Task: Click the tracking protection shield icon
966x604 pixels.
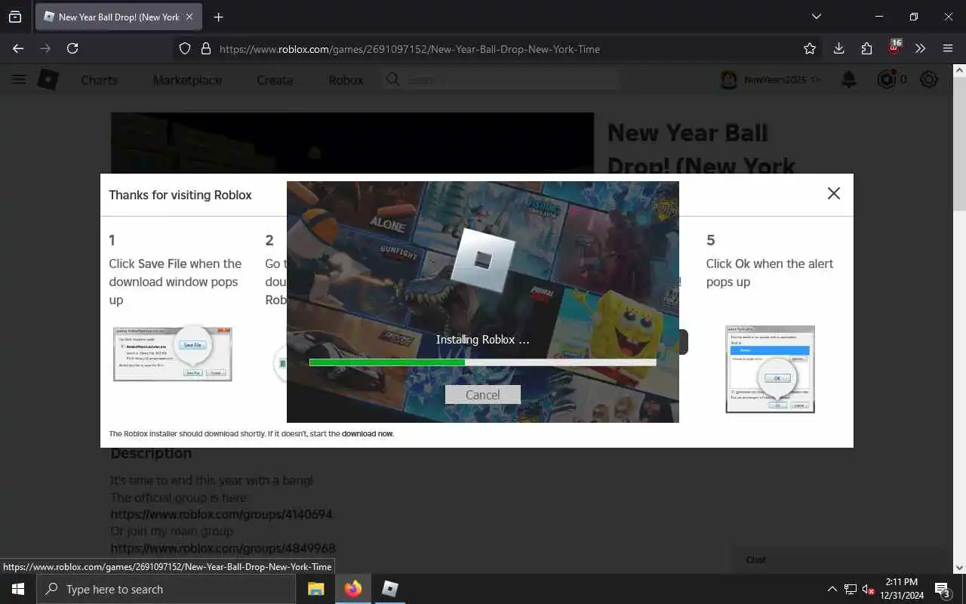Action: pyautogui.click(x=185, y=49)
